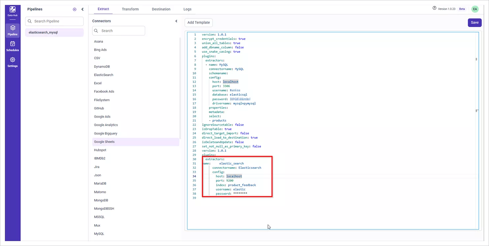This screenshot has height=246, width=489.
Task: Click 'index: product_feedback' line
Action: coord(236,185)
